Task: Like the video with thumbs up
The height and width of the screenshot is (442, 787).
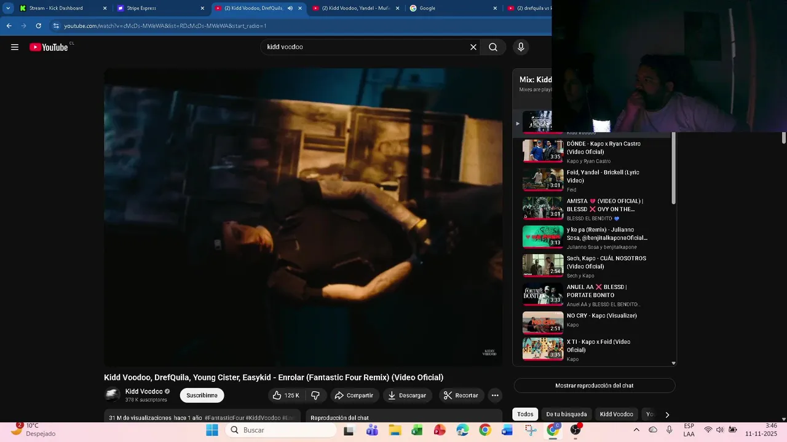Action: (x=286, y=395)
